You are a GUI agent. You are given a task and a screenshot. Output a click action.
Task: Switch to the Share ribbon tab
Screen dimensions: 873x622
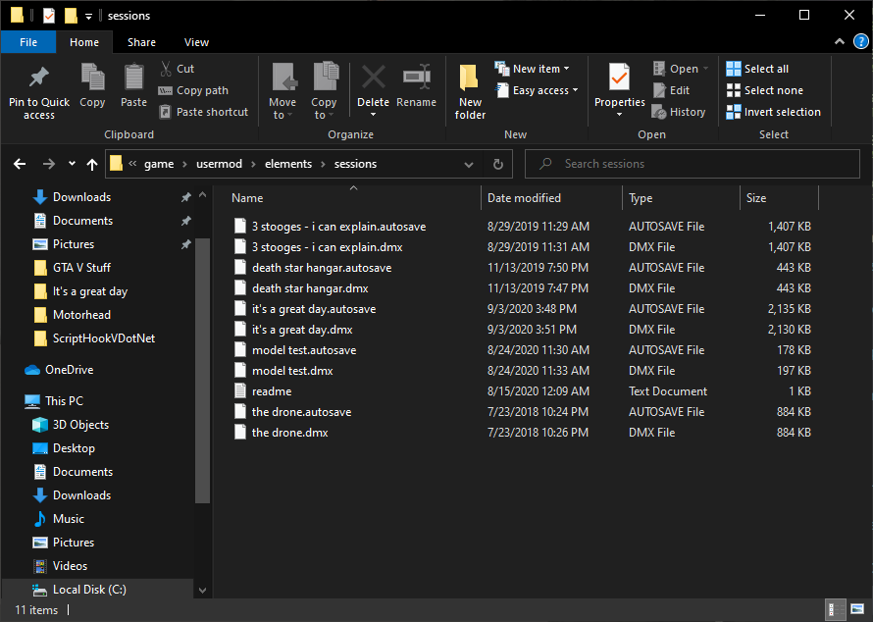[141, 42]
